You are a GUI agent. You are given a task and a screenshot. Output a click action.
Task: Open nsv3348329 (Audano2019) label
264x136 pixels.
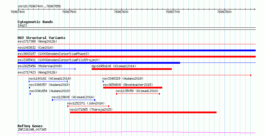pos(123,78)
